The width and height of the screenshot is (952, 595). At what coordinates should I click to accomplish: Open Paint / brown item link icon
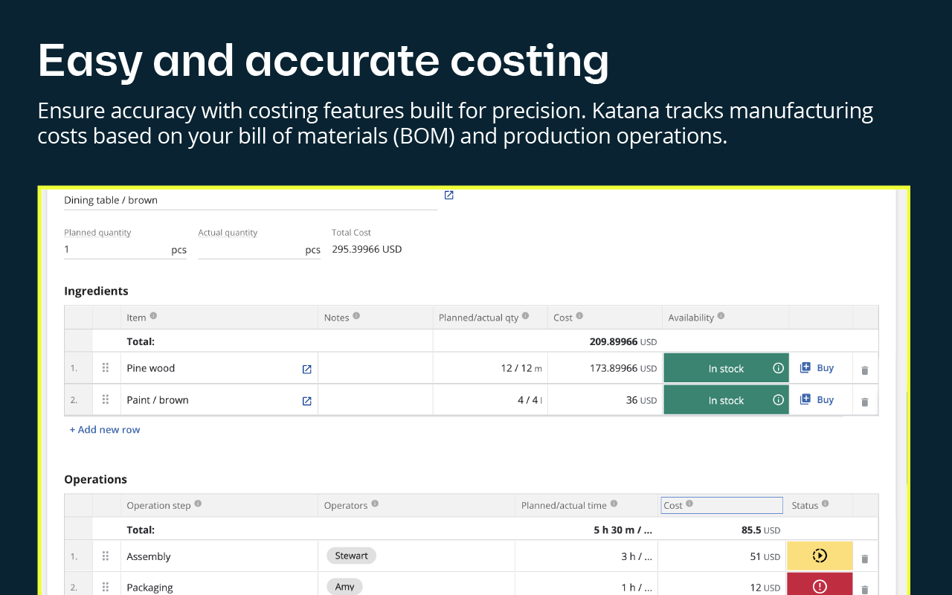pyautogui.click(x=306, y=401)
